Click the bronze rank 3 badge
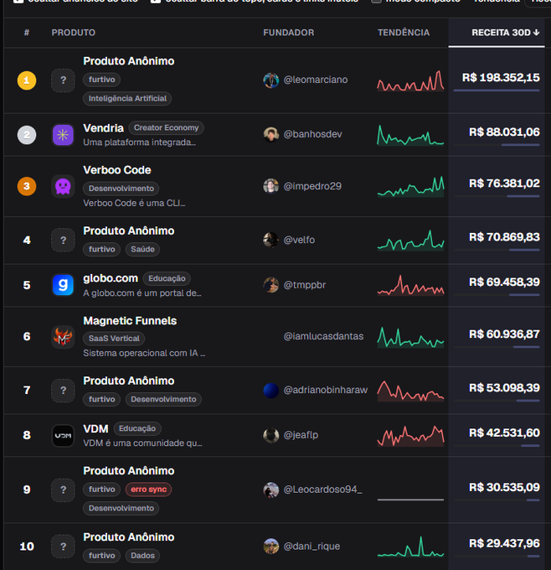The height and width of the screenshot is (570, 551). (27, 186)
